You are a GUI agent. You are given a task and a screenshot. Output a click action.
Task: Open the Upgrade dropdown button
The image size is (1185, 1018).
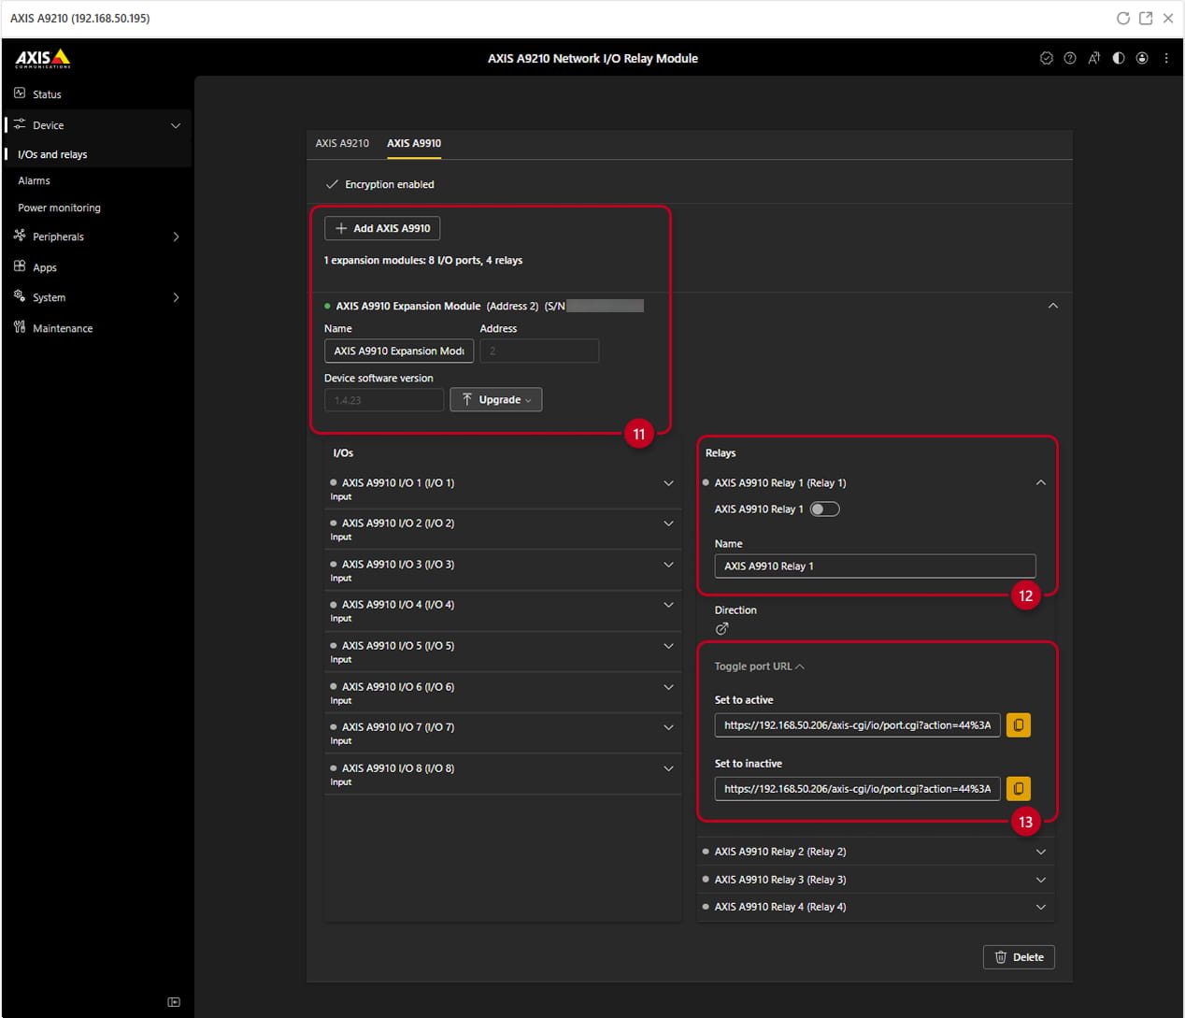click(x=496, y=399)
